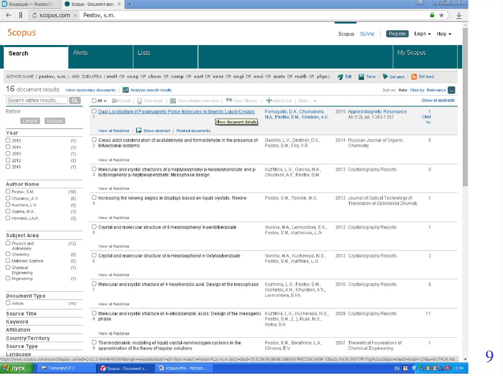The height and width of the screenshot is (376, 503).
Task: Open the My Scopus tab
Action: 411,53
